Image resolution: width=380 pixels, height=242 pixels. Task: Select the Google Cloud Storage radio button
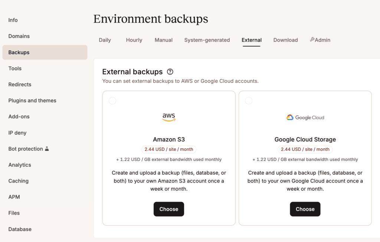(x=249, y=101)
